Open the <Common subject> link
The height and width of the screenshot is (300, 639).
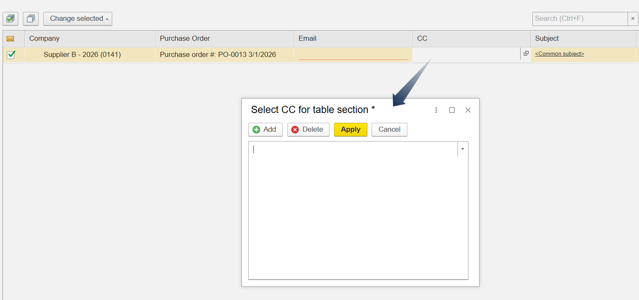559,54
